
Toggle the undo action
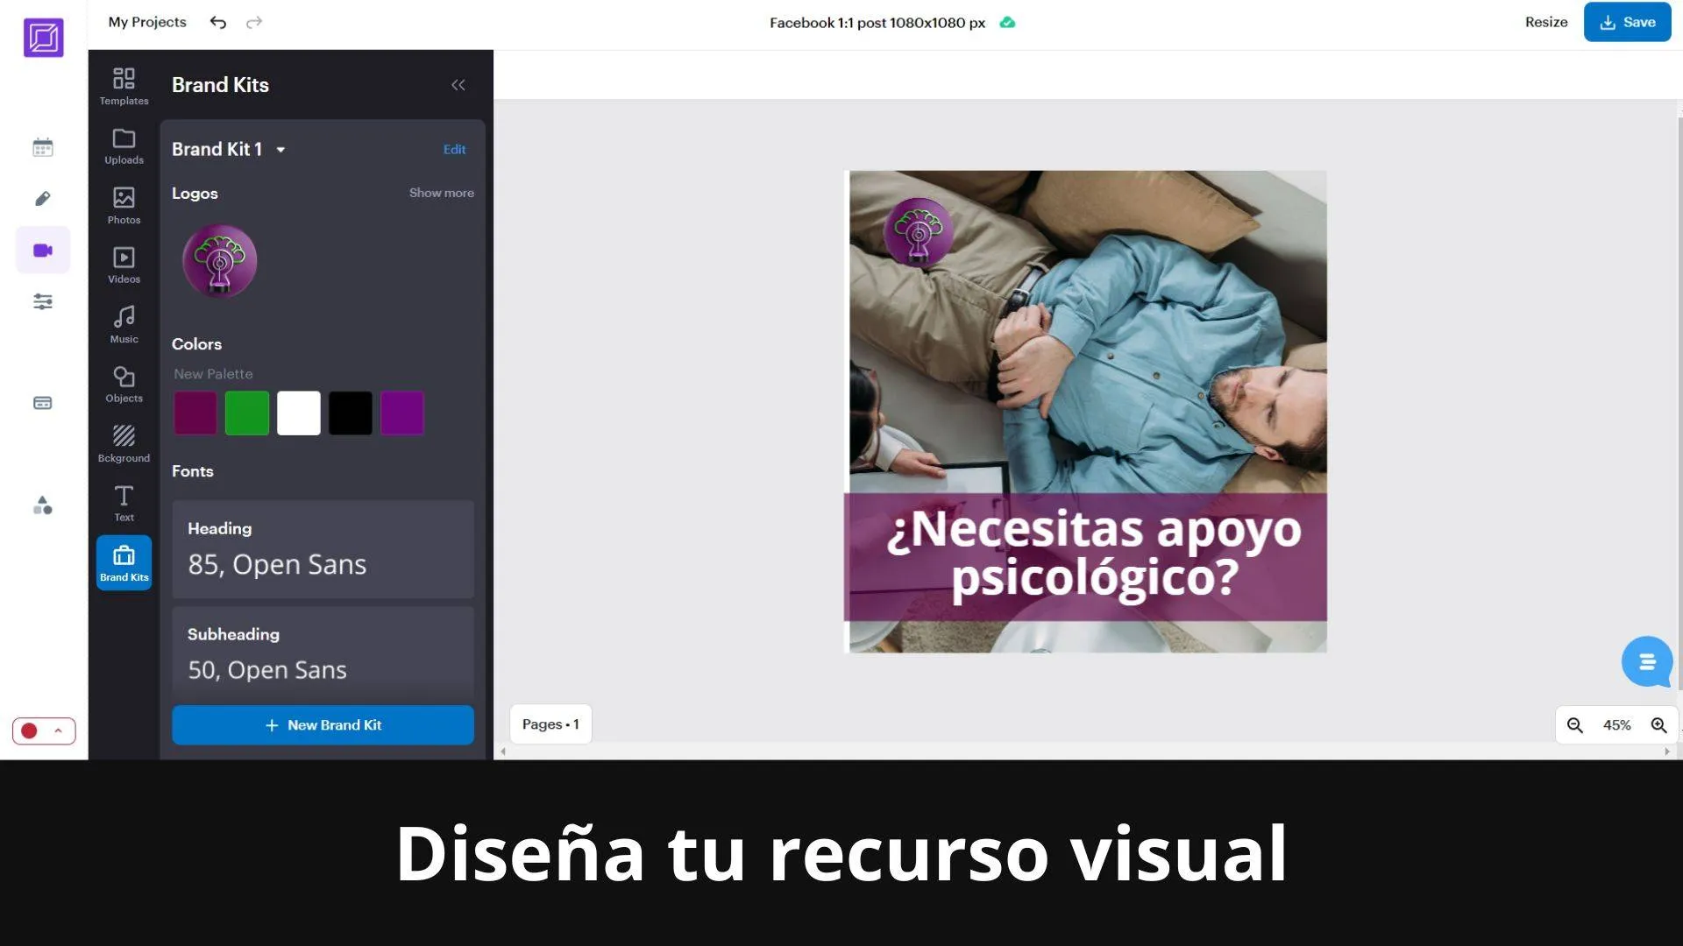[x=217, y=22]
